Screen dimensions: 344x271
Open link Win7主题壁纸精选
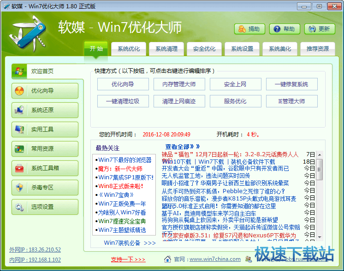click(x=122, y=230)
